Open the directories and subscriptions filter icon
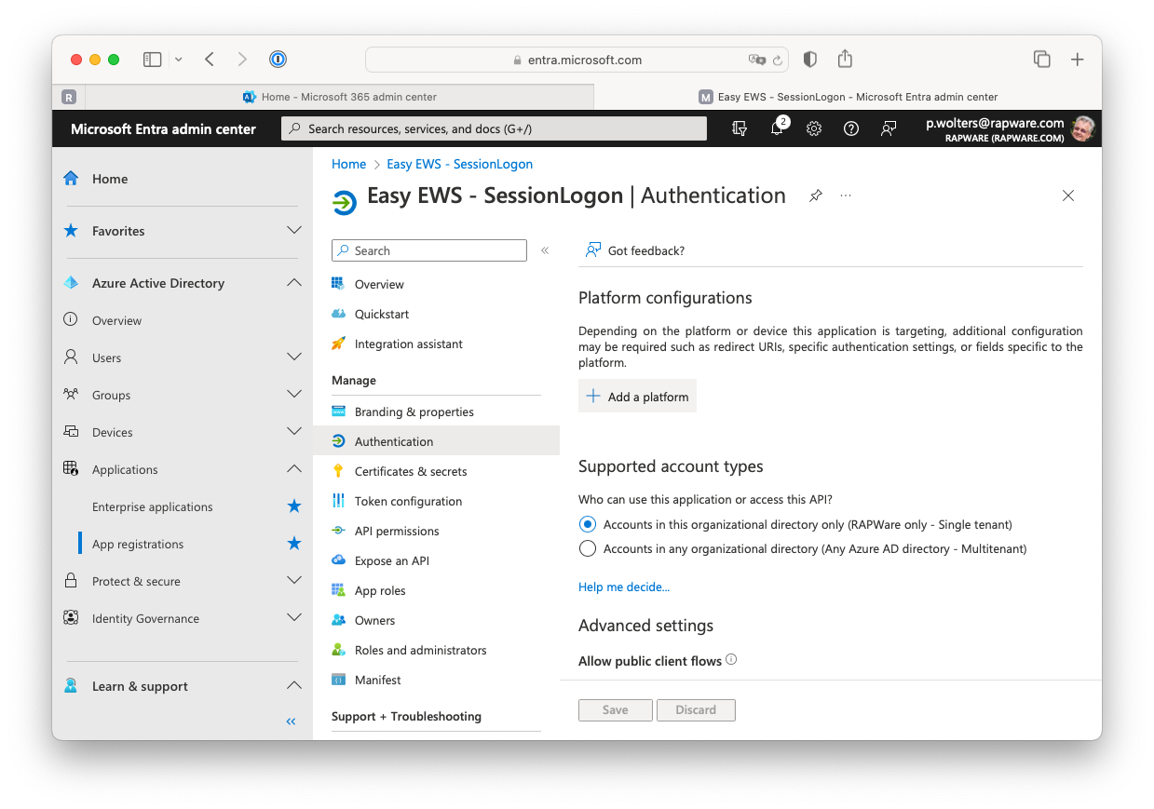 click(740, 128)
